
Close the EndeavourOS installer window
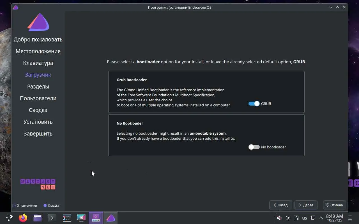click(344, 7)
